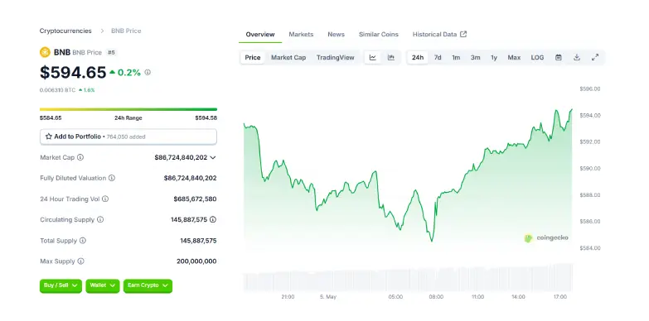Select 1y time range
649x321 pixels.
coord(494,57)
